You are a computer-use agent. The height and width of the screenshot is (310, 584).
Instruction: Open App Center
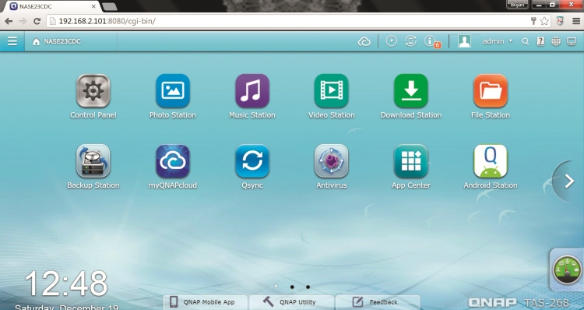click(x=411, y=161)
